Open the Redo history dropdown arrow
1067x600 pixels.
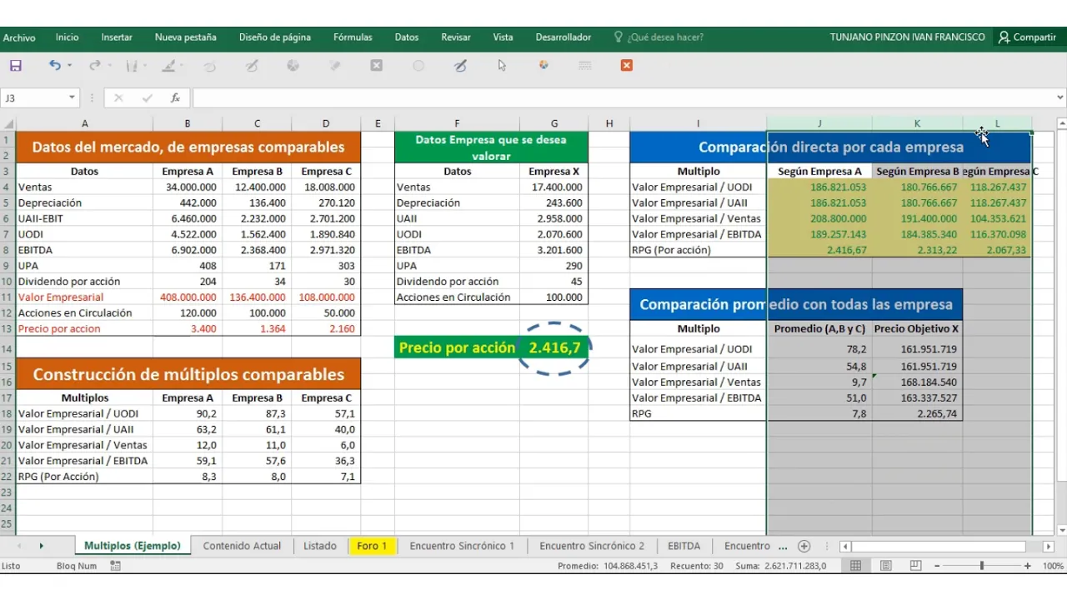click(109, 65)
